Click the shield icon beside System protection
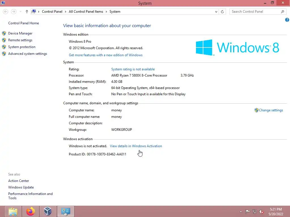 (x=4, y=47)
